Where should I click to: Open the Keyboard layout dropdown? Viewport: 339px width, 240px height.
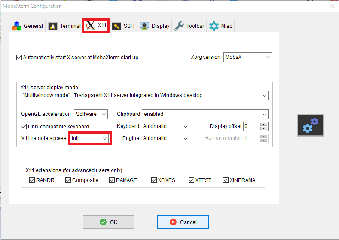pyautogui.click(x=165, y=126)
